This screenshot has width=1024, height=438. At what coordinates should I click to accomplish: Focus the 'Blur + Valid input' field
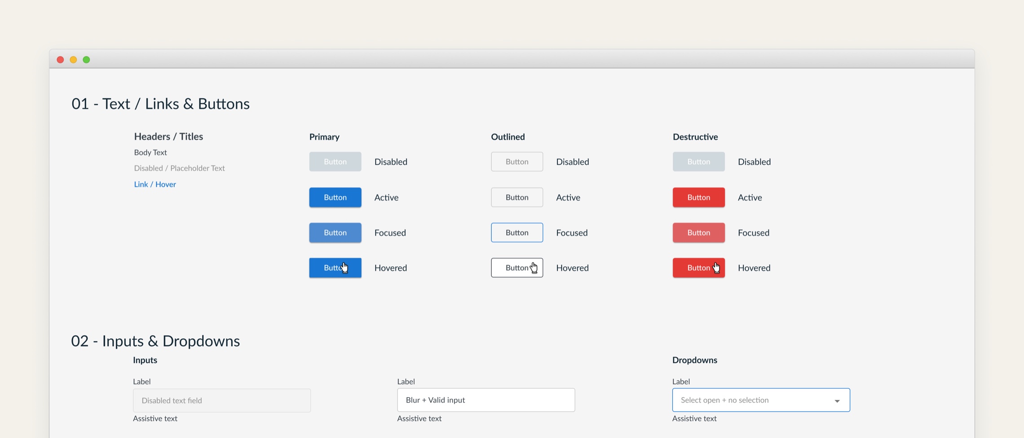(486, 400)
